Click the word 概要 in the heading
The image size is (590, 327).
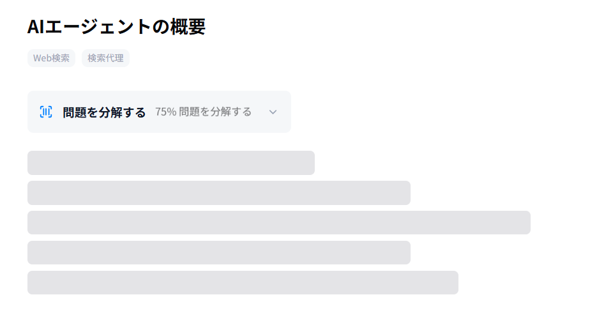tap(188, 27)
